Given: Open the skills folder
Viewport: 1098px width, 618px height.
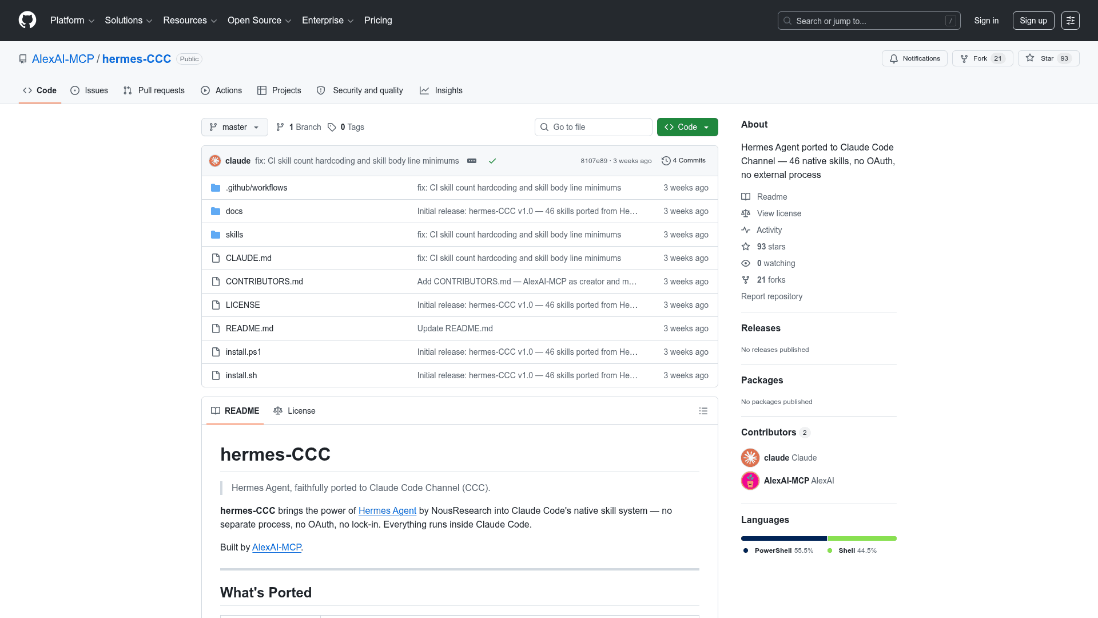Looking at the screenshot, I should (234, 235).
